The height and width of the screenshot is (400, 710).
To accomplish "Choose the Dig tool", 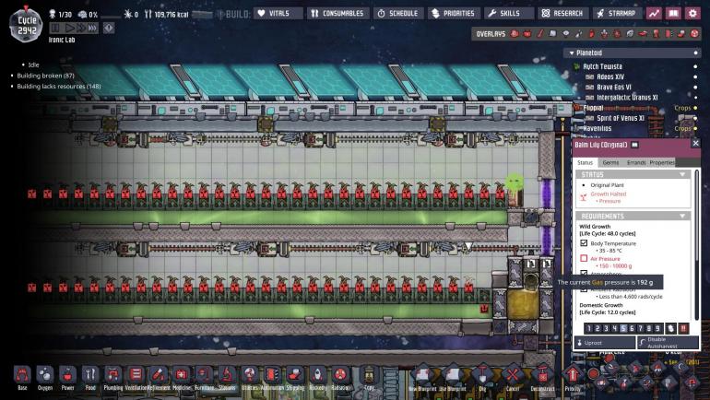I will point(482,376).
